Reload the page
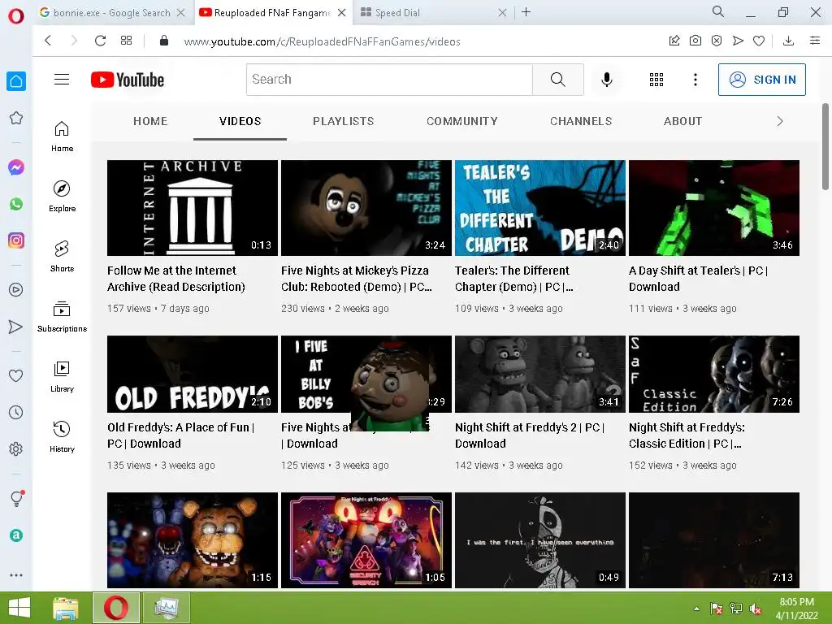The image size is (832, 624). pos(100,41)
